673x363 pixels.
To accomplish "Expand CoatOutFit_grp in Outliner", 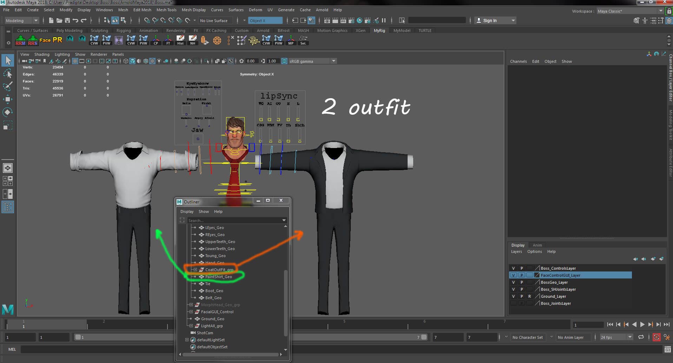I will (x=195, y=270).
